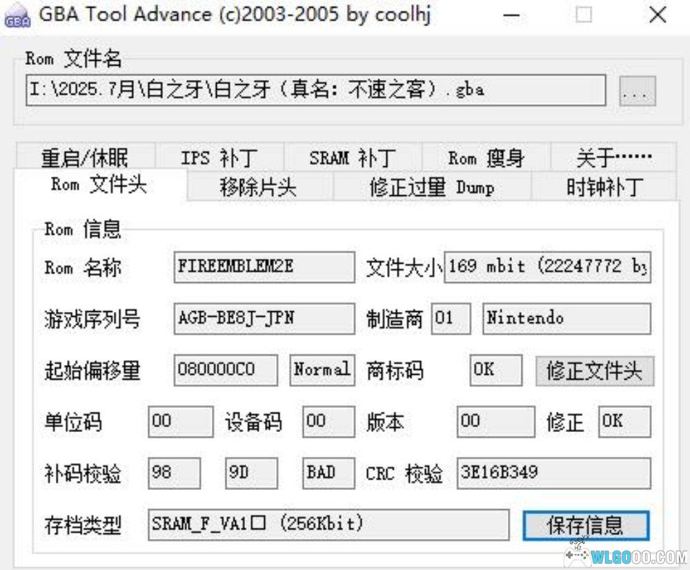Click the GBA app icon in title bar
Screen dimensions: 690x570
17,17
